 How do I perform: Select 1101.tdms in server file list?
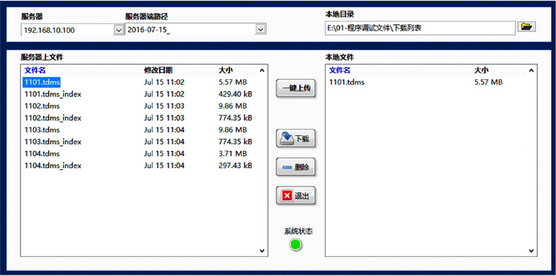42,82
